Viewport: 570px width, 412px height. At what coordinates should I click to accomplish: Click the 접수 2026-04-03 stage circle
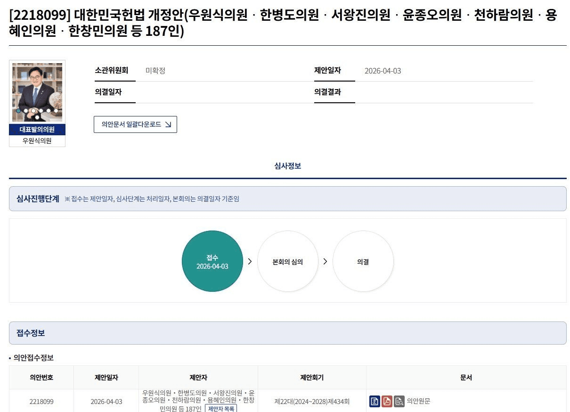[212, 261]
